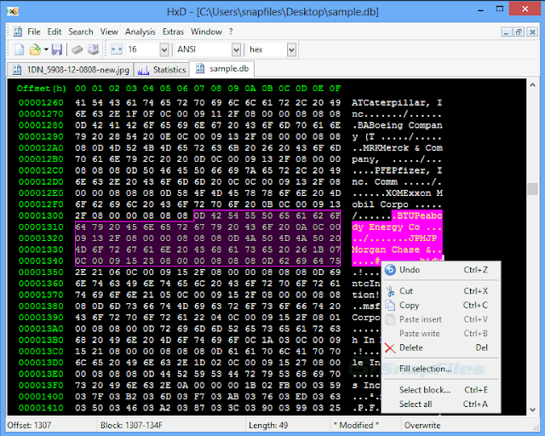The width and height of the screenshot is (545, 436).
Task: Click the vertical scrollbar thumb
Action: coord(532,189)
